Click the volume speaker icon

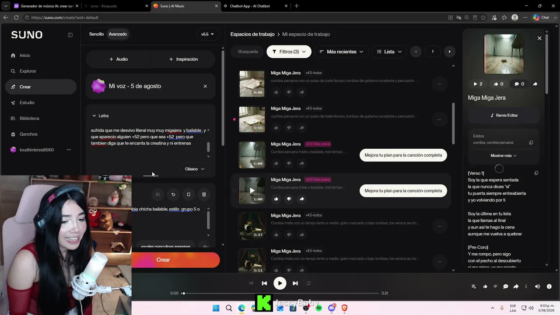537,287
